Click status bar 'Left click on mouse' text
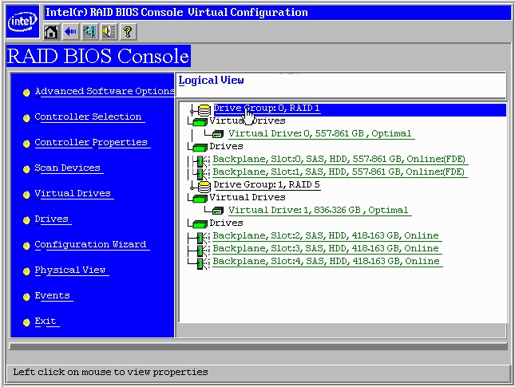Viewport: 515px width, 387px height. pos(110,372)
